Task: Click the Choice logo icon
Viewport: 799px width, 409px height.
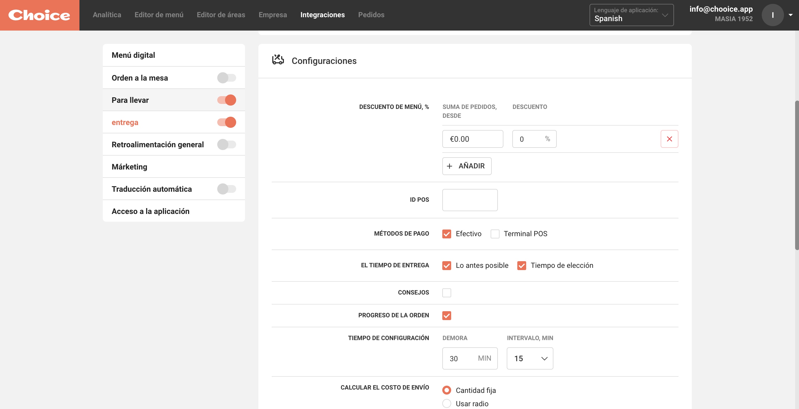Action: 39,15
